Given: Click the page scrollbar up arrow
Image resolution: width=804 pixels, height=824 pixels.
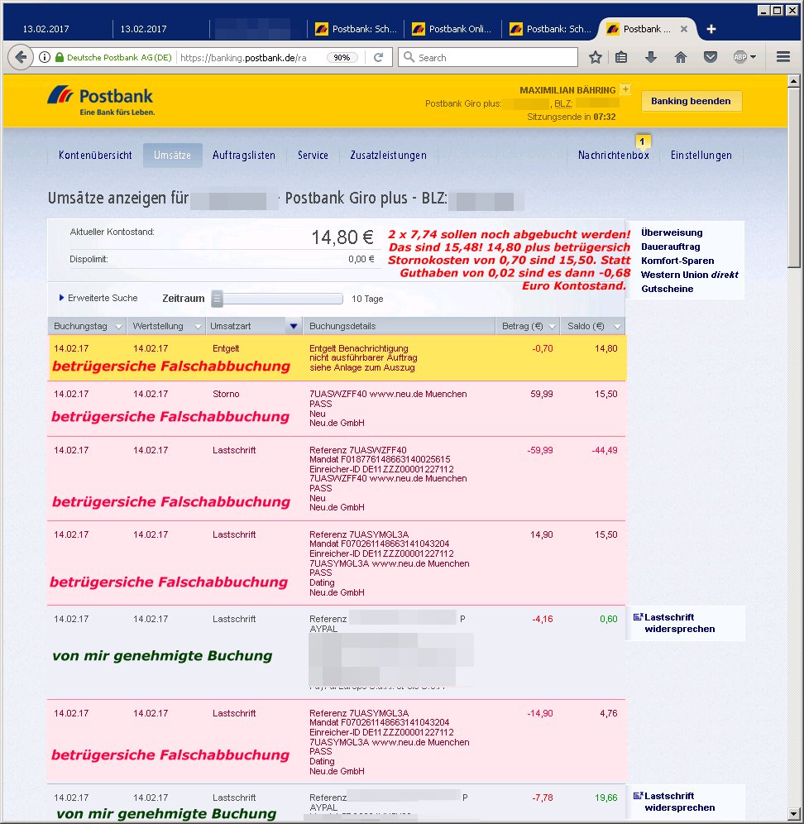Looking at the screenshot, I should [793, 80].
